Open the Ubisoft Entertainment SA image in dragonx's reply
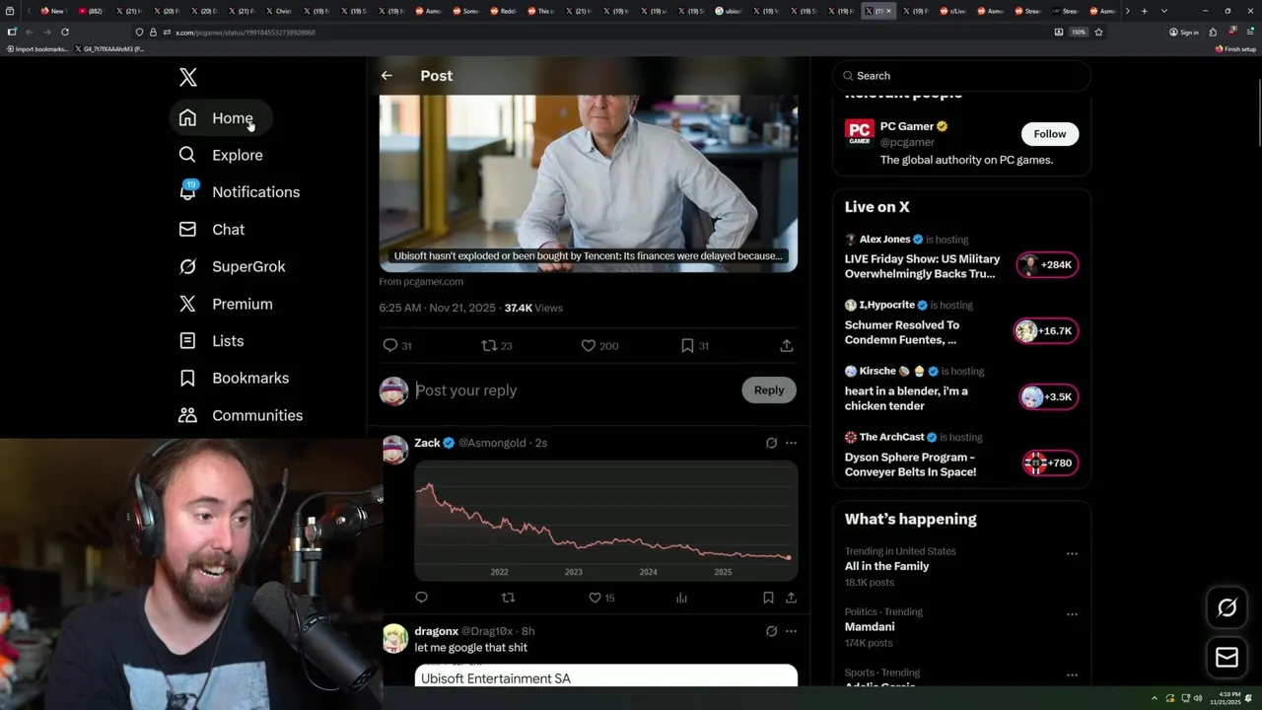This screenshot has width=1262, height=710. pyautogui.click(x=606, y=676)
